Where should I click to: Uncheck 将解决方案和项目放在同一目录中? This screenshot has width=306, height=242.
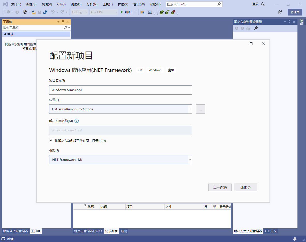pos(51,140)
